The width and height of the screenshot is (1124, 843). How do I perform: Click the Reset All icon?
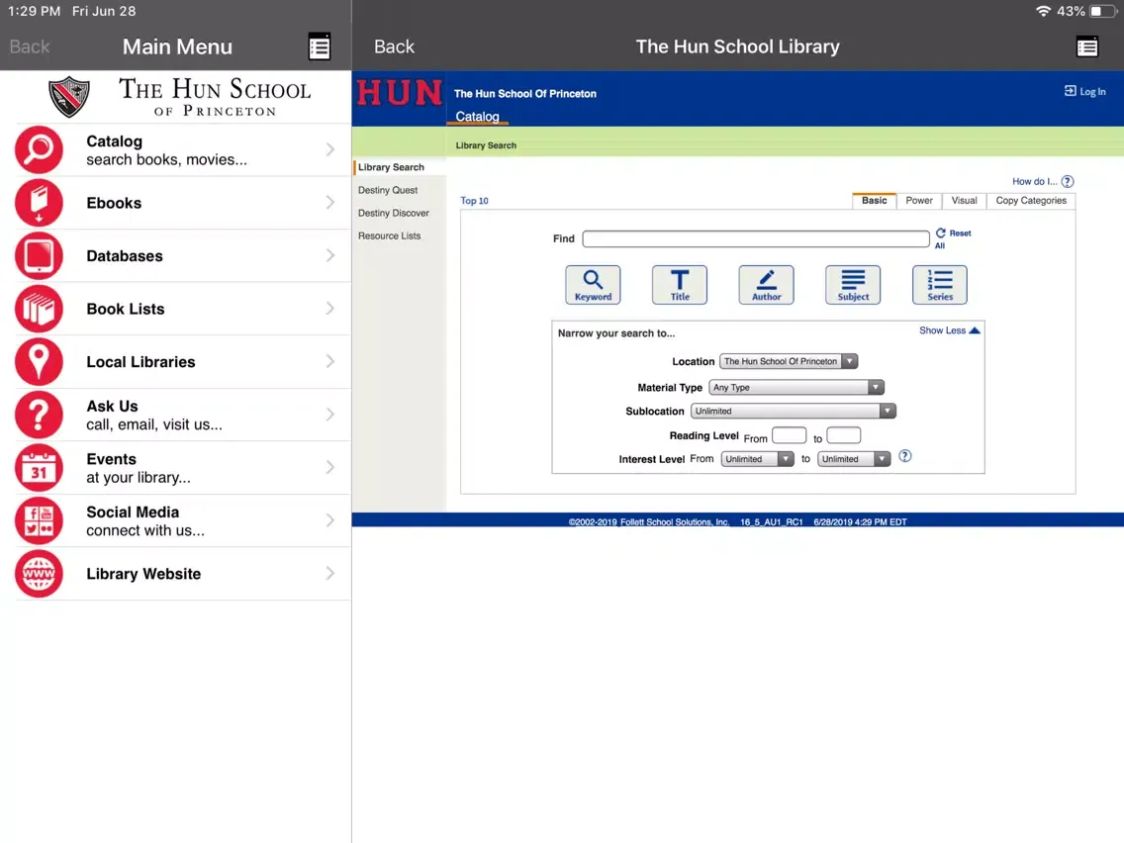click(941, 233)
